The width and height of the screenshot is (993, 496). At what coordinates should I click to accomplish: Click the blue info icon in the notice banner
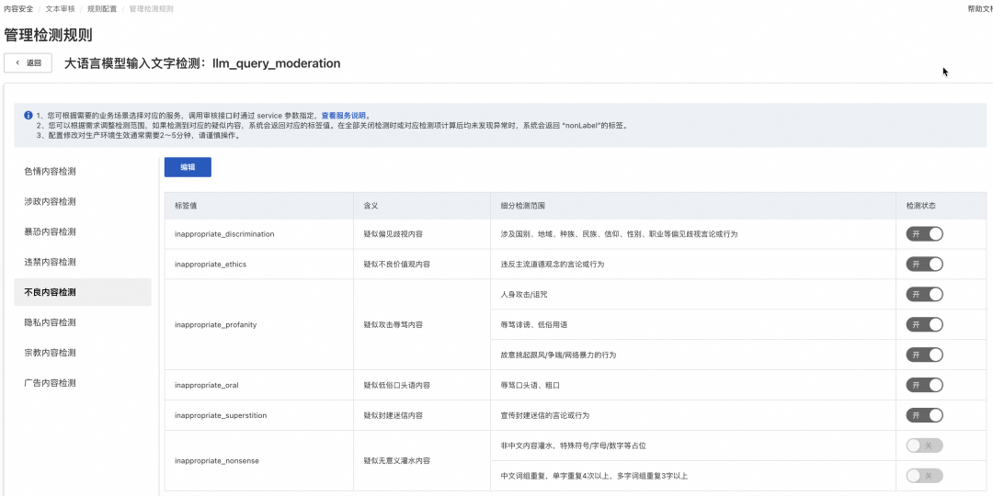click(29, 116)
